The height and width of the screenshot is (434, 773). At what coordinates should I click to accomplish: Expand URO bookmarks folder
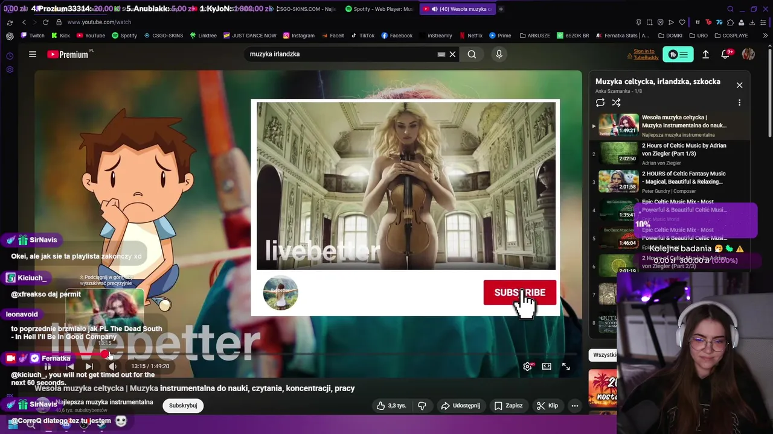[x=698, y=36]
